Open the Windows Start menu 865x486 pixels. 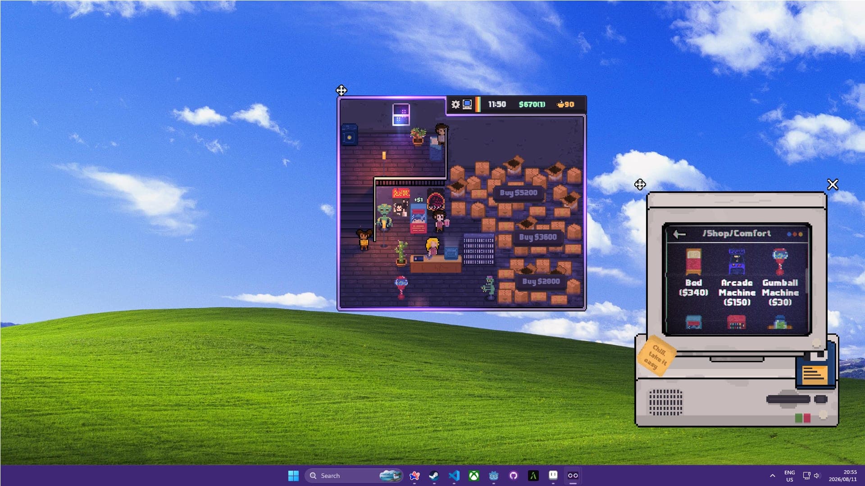click(x=293, y=476)
